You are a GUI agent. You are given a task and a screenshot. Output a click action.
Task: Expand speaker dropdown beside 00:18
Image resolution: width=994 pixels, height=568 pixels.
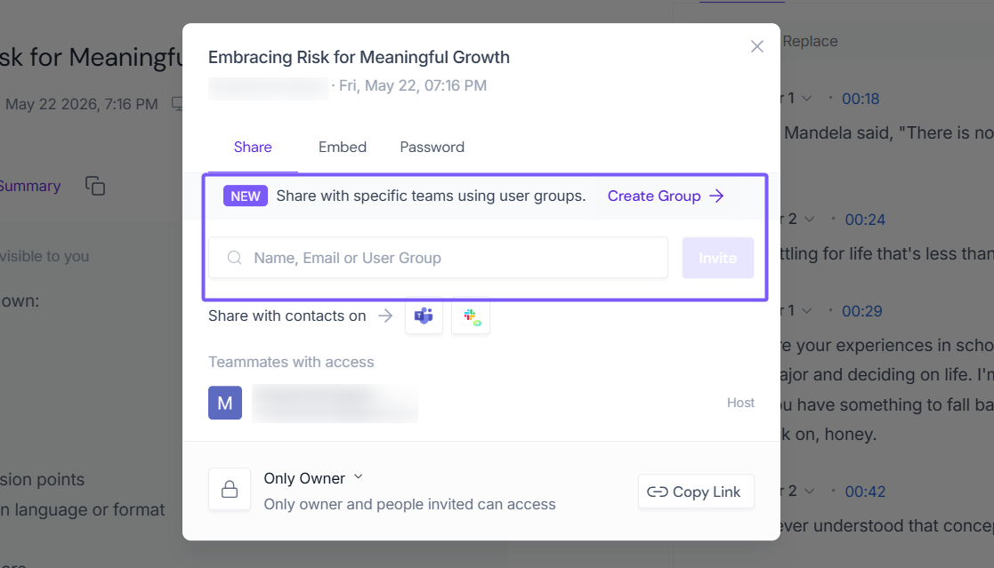[806, 98]
